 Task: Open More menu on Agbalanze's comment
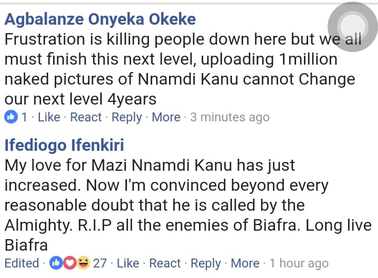tap(166, 117)
